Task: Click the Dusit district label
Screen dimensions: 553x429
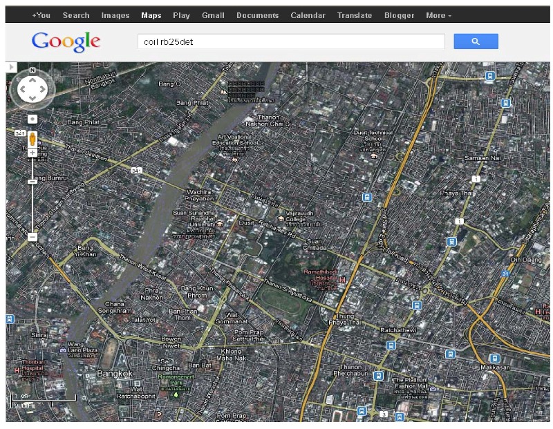Action: 246,222
